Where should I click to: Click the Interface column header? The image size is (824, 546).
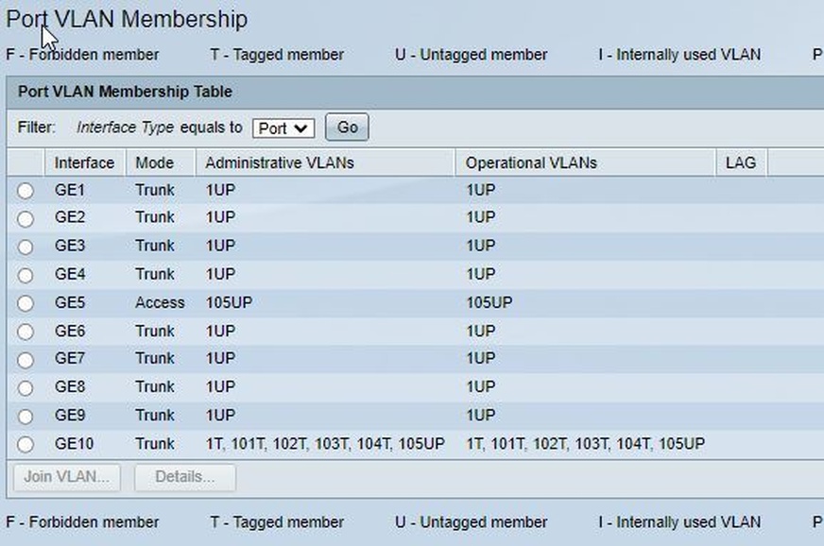click(x=85, y=162)
